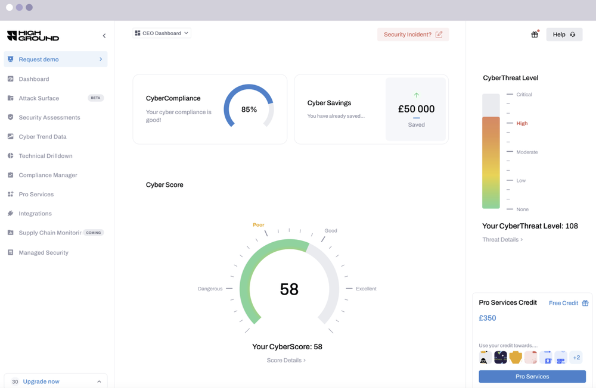596x388 pixels.
Task: Click the Cyber Trend Data icon
Action: coord(11,136)
